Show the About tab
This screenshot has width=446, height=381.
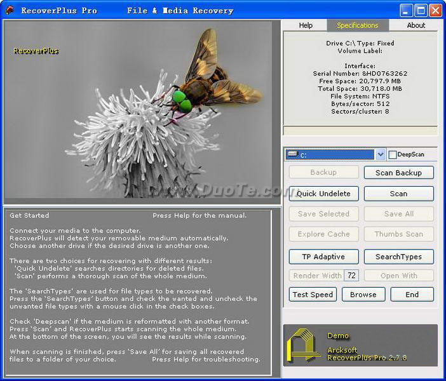[416, 25]
